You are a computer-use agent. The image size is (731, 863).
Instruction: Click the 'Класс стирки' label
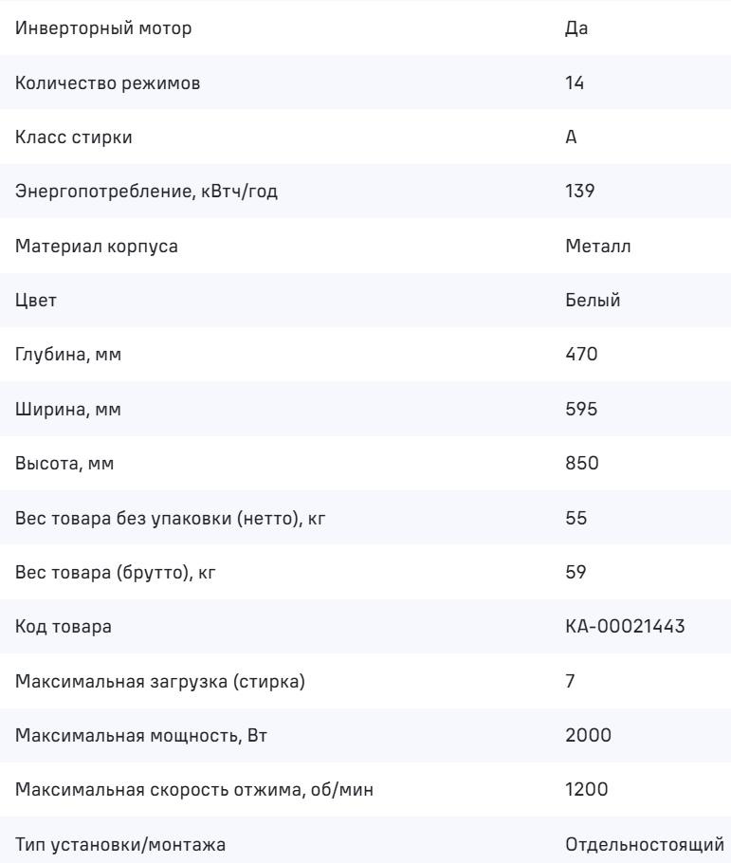point(74,138)
